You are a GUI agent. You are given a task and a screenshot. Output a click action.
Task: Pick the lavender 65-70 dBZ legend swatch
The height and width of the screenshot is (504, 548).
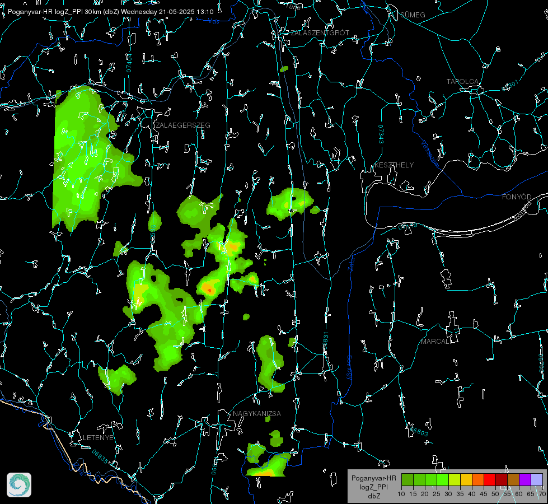[x=536, y=479]
